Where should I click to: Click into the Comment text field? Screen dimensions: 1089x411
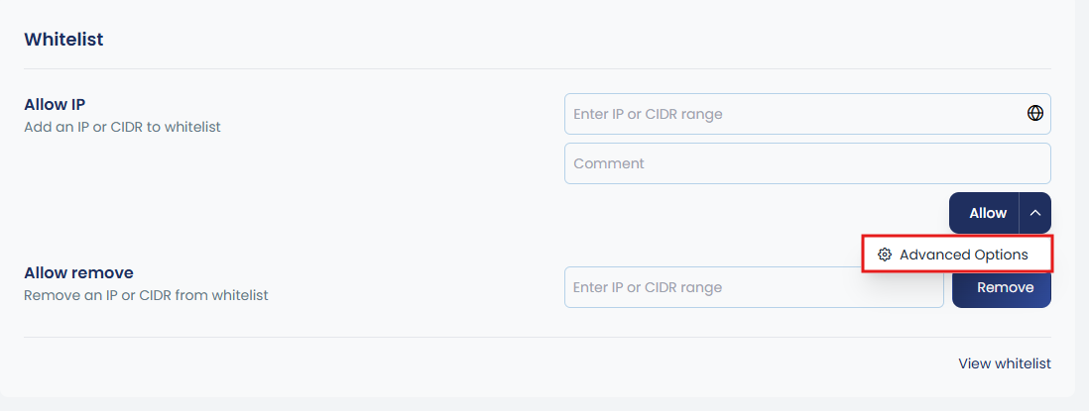tap(806, 163)
